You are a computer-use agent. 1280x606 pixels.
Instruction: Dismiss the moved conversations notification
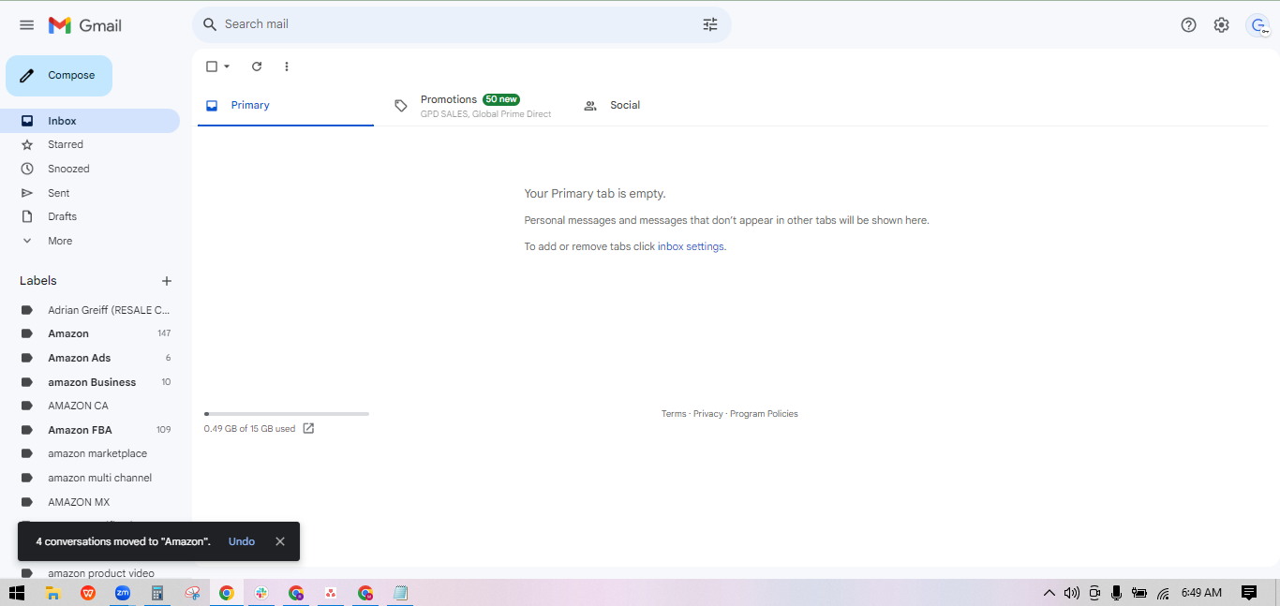(279, 541)
